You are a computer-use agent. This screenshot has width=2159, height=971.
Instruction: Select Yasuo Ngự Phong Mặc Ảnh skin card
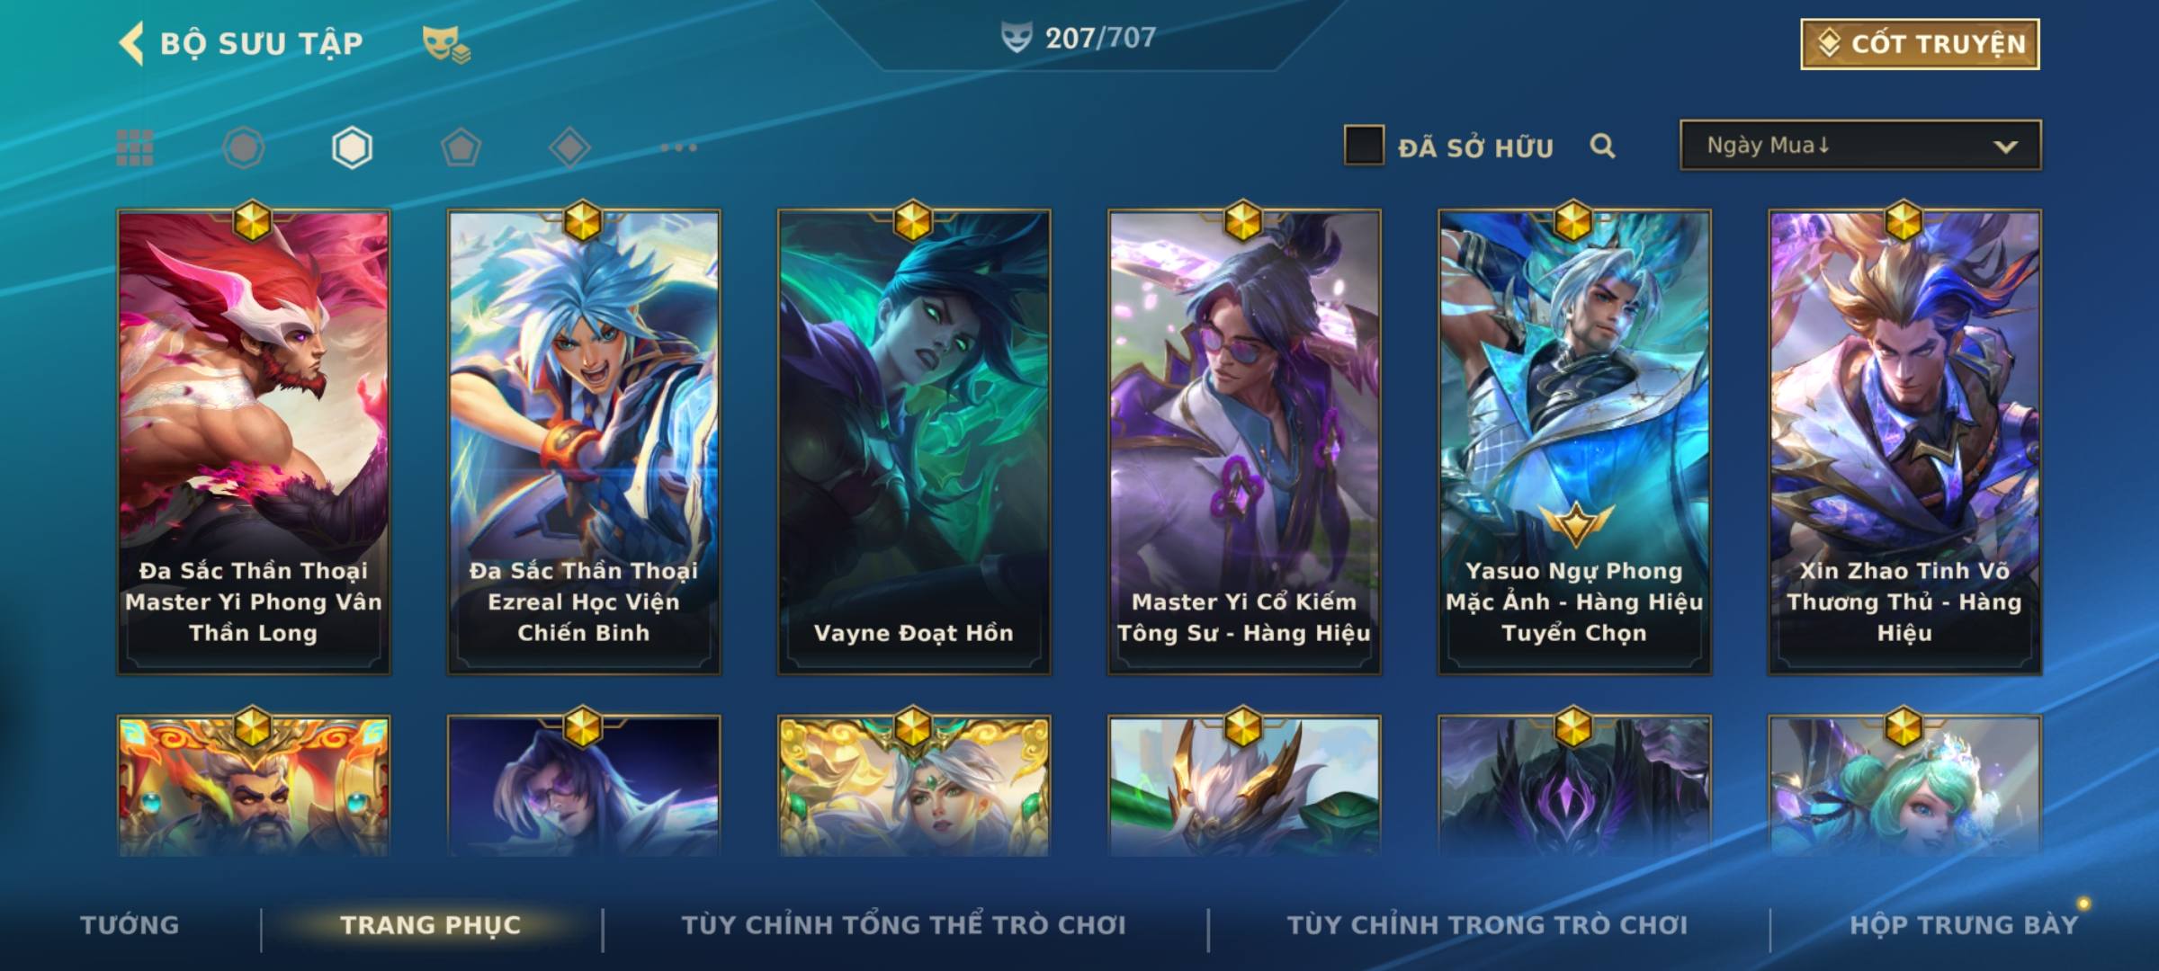tap(1574, 441)
